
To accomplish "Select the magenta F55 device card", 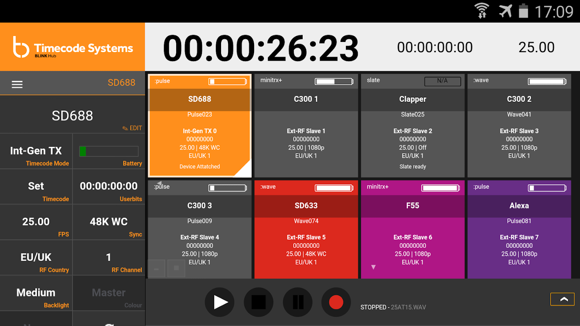I will tap(413, 229).
